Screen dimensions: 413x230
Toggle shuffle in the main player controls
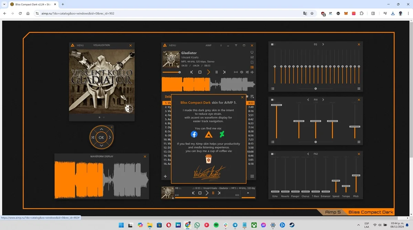click(247, 72)
